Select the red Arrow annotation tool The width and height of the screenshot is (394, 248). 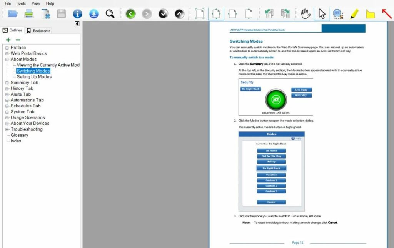387,14
